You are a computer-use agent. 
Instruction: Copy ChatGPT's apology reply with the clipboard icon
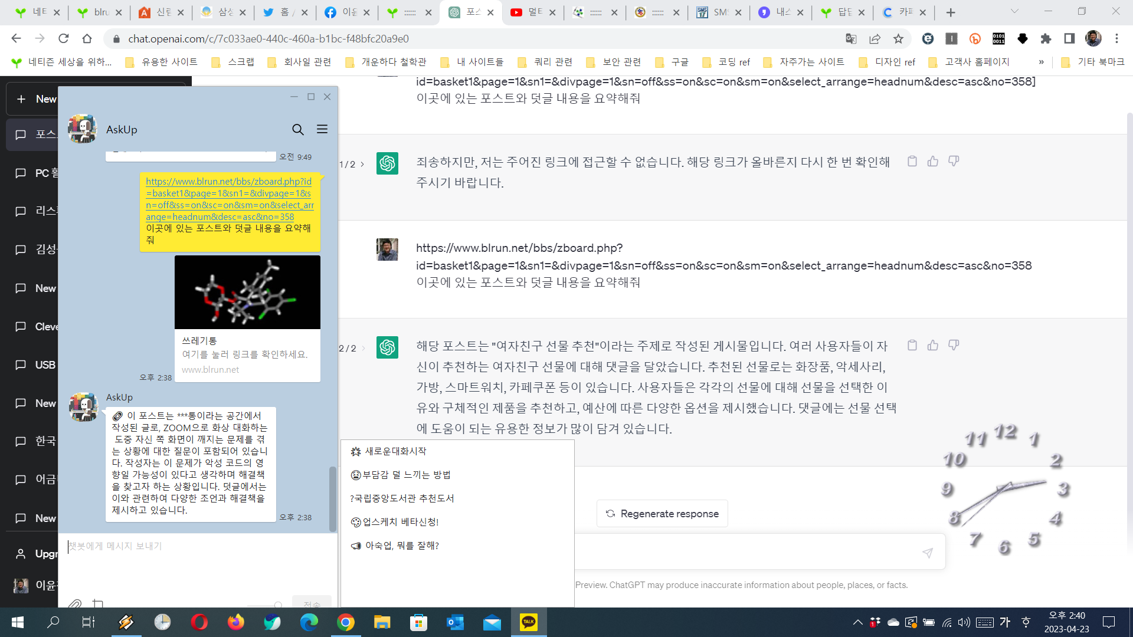(x=912, y=161)
